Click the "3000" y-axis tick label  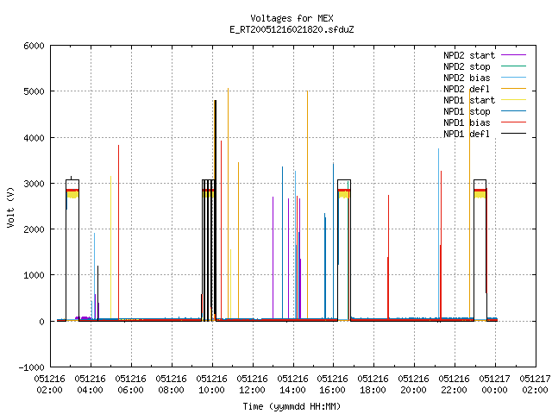tap(34, 184)
